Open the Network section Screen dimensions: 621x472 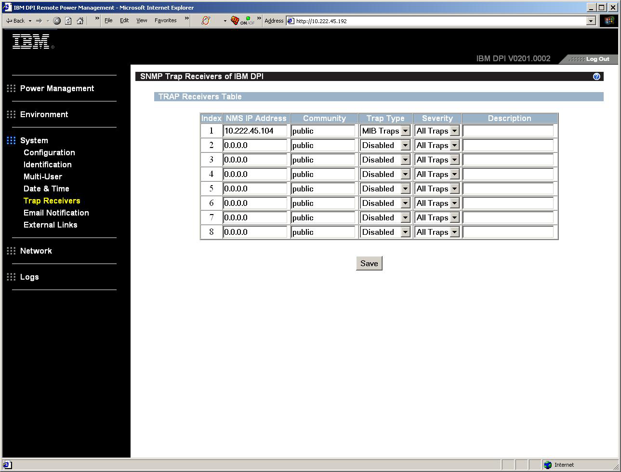[x=36, y=251]
